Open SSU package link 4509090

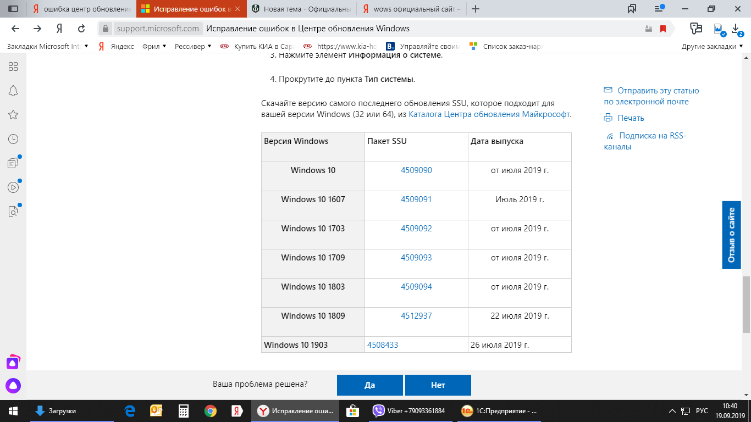click(x=416, y=170)
